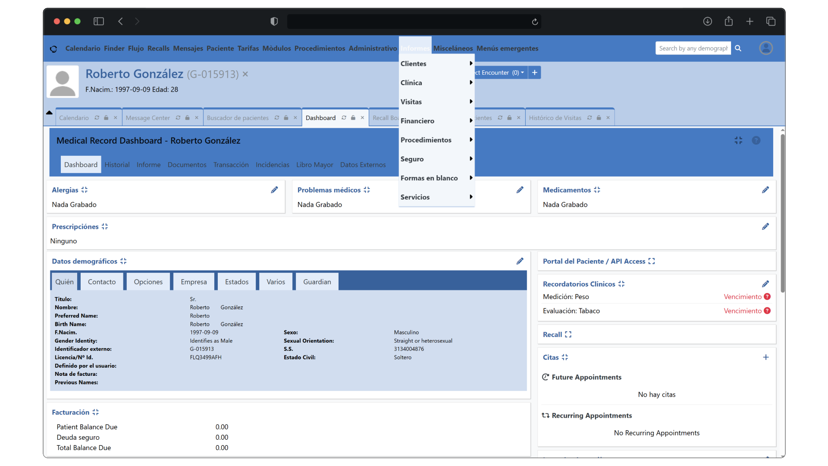Toggle the lock on Histórico de Visitas tab
Viewport: 828px width, 466px height.
pyautogui.click(x=599, y=118)
